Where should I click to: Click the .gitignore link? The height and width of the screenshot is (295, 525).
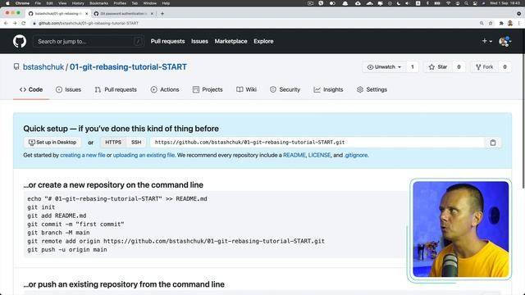point(356,155)
